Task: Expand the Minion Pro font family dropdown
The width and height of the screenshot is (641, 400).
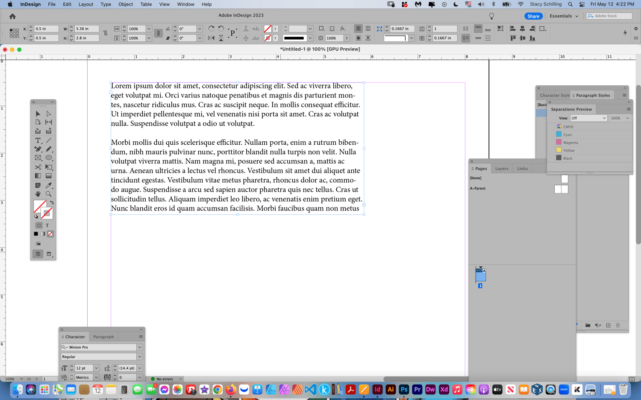Action: (x=139, y=347)
